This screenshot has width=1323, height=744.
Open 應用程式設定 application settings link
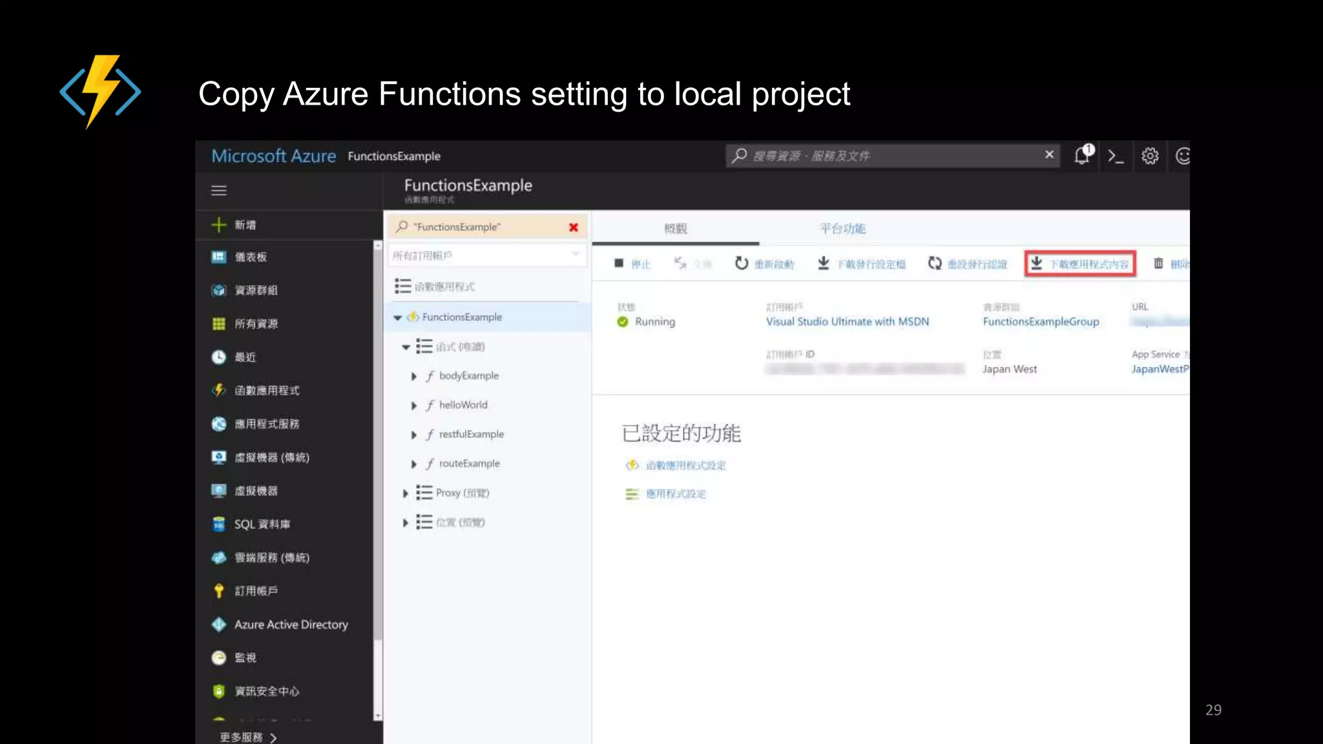(x=676, y=494)
